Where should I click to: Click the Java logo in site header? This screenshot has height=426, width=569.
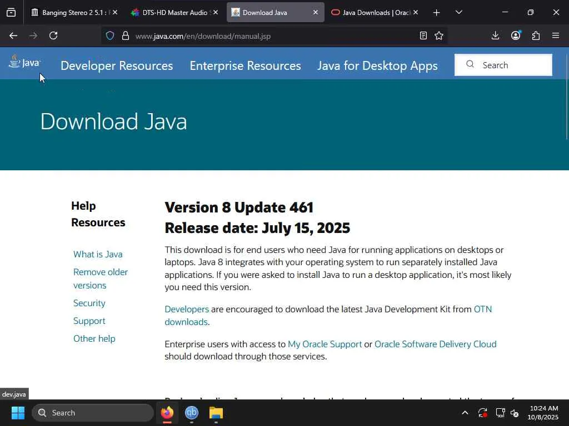(24, 62)
